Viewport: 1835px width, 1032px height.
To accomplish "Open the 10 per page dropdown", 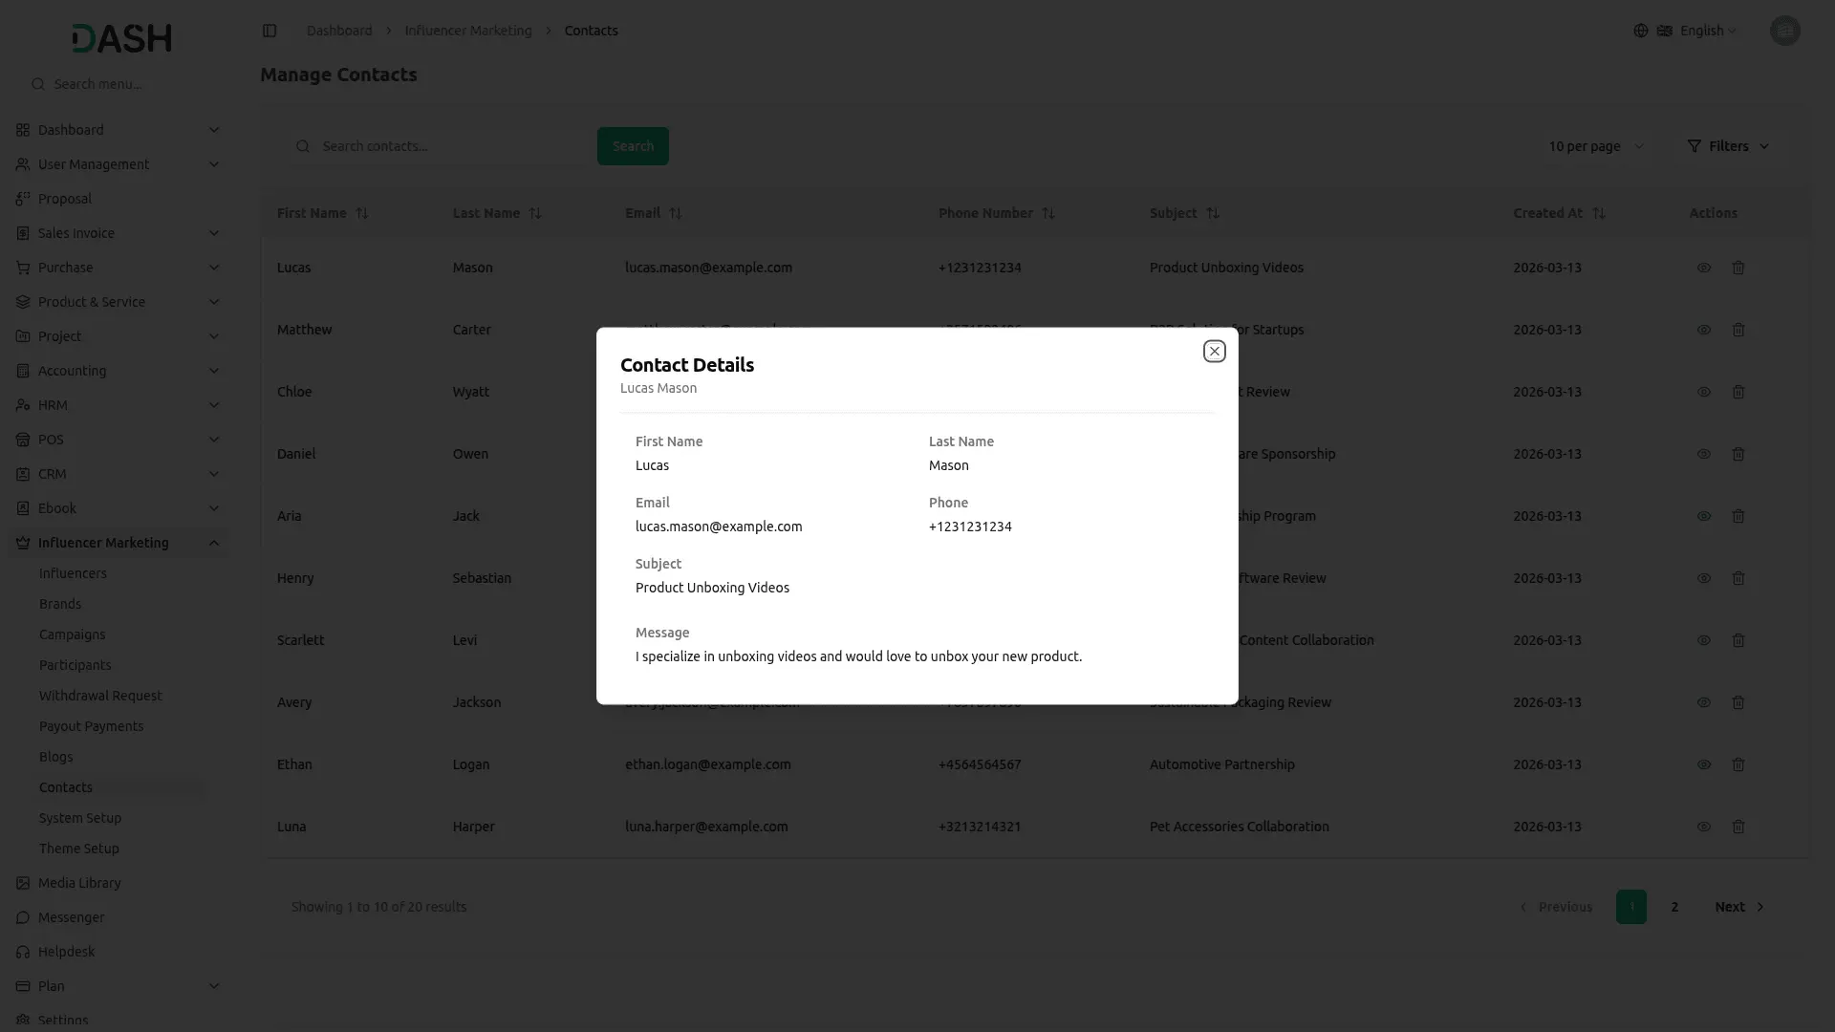I will click(1596, 146).
